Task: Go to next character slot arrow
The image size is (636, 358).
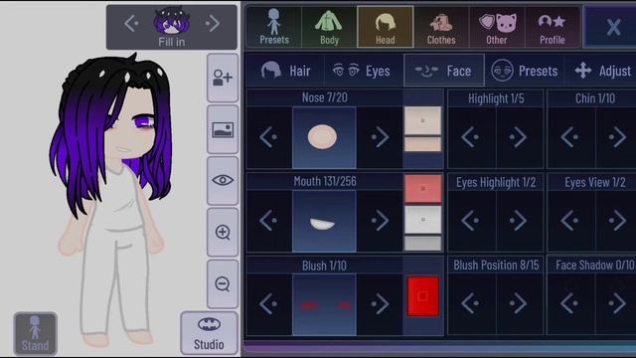Action: (212, 24)
